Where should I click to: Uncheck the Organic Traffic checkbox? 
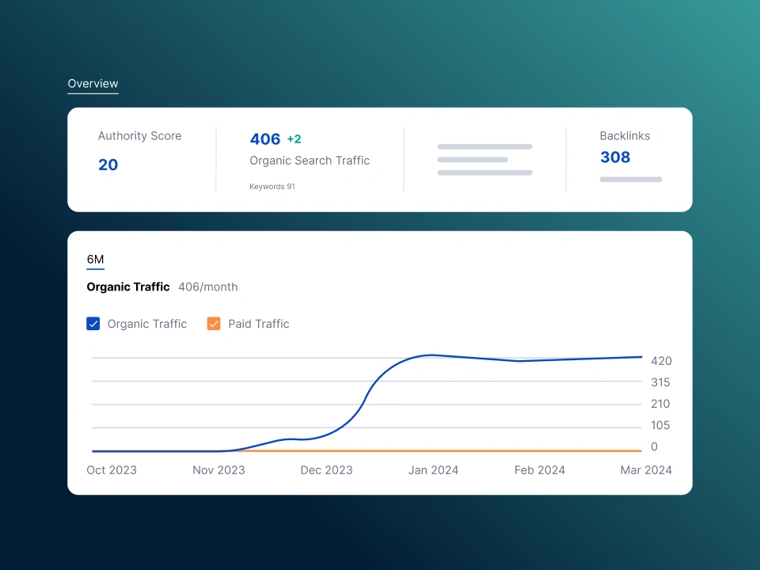(93, 324)
